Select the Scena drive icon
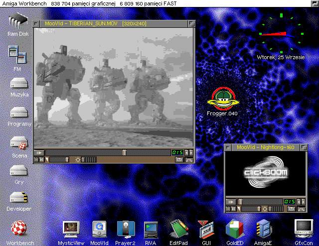Image resolution: width=319 pixels, height=246 pixels. pyautogui.click(x=19, y=143)
